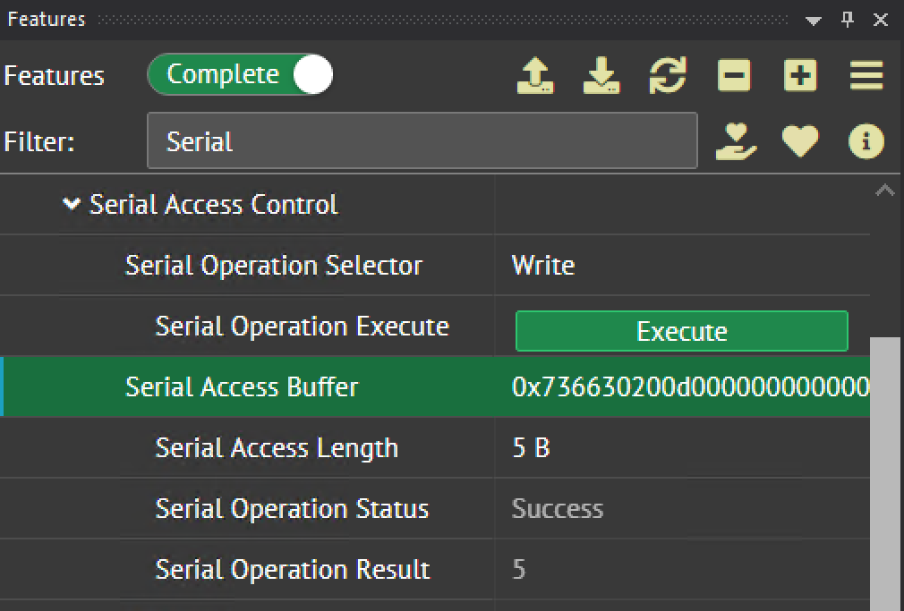
Task: Open the feature info icon
Action: 866,141
